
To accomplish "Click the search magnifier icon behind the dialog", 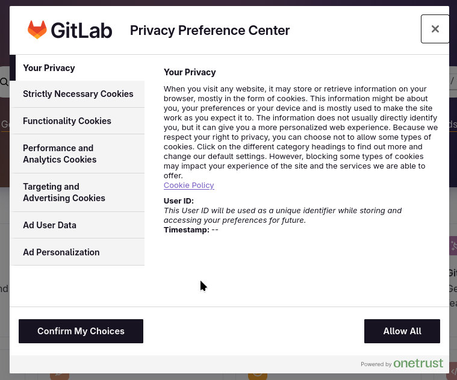I will point(4,82).
